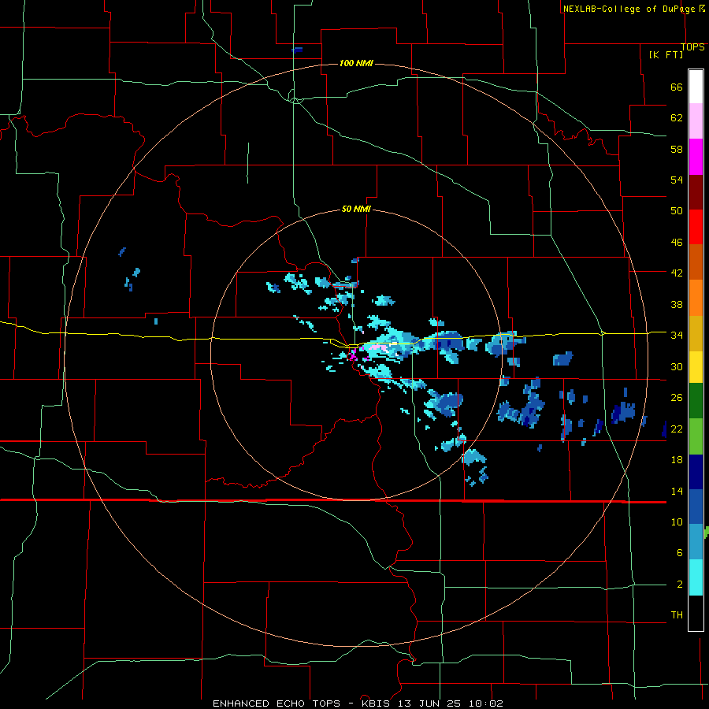This screenshot has height=709, width=709.
Task: Click the '50 NMI' range ring label
Action: pyautogui.click(x=356, y=209)
